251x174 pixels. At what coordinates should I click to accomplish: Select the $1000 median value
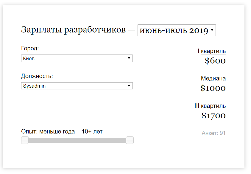pyautogui.click(x=213, y=88)
